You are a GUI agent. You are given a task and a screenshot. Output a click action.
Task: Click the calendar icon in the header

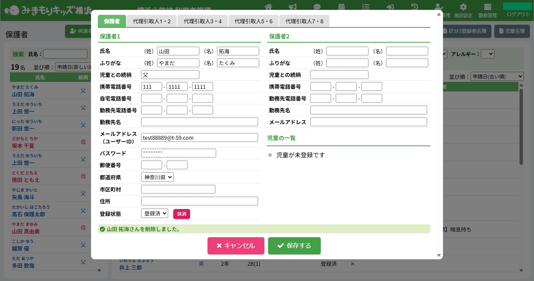click(342, 7)
